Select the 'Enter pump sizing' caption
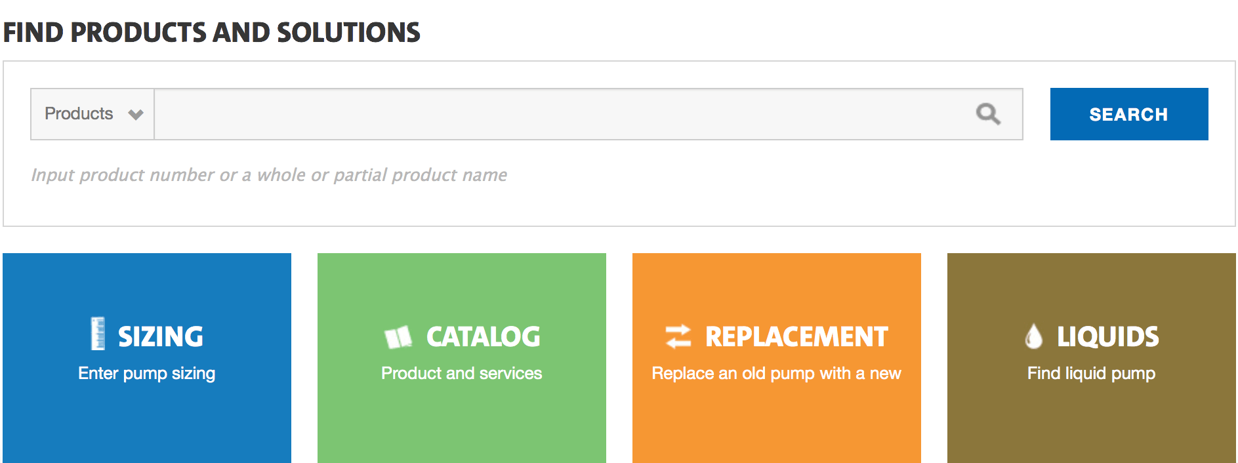The height and width of the screenshot is (463, 1238). pos(147,373)
